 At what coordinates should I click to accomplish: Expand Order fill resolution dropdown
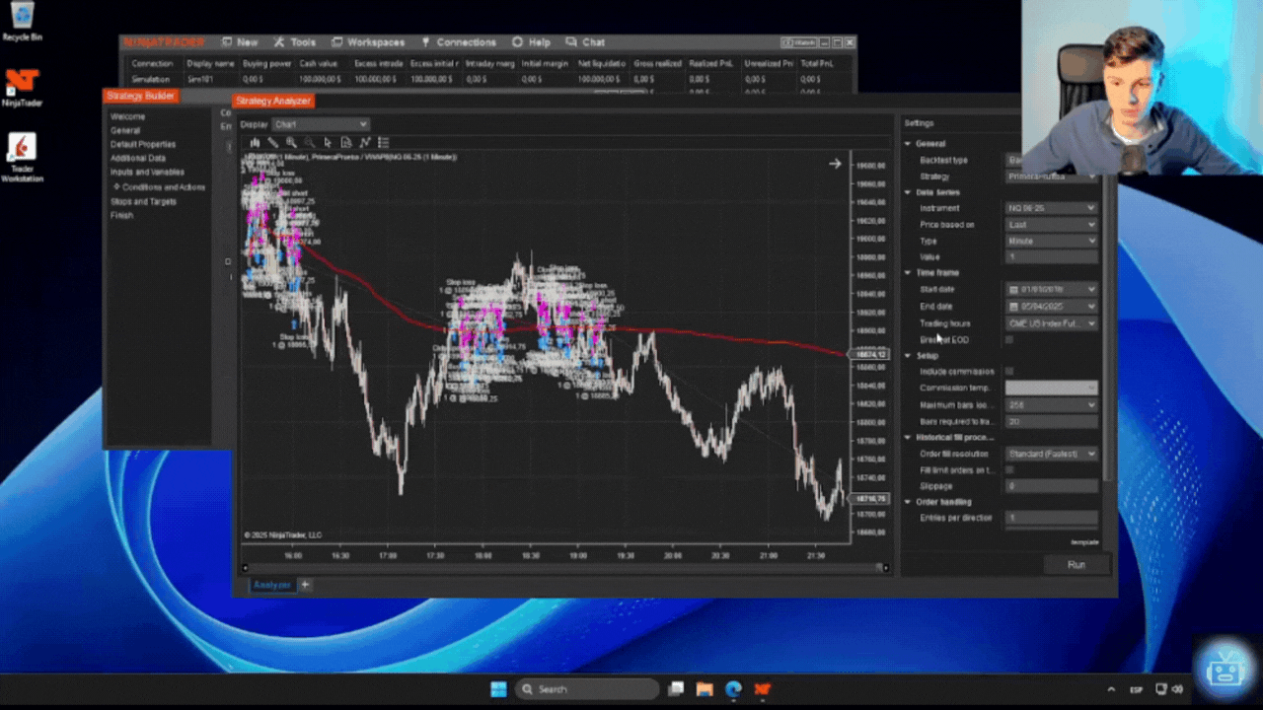1051,454
